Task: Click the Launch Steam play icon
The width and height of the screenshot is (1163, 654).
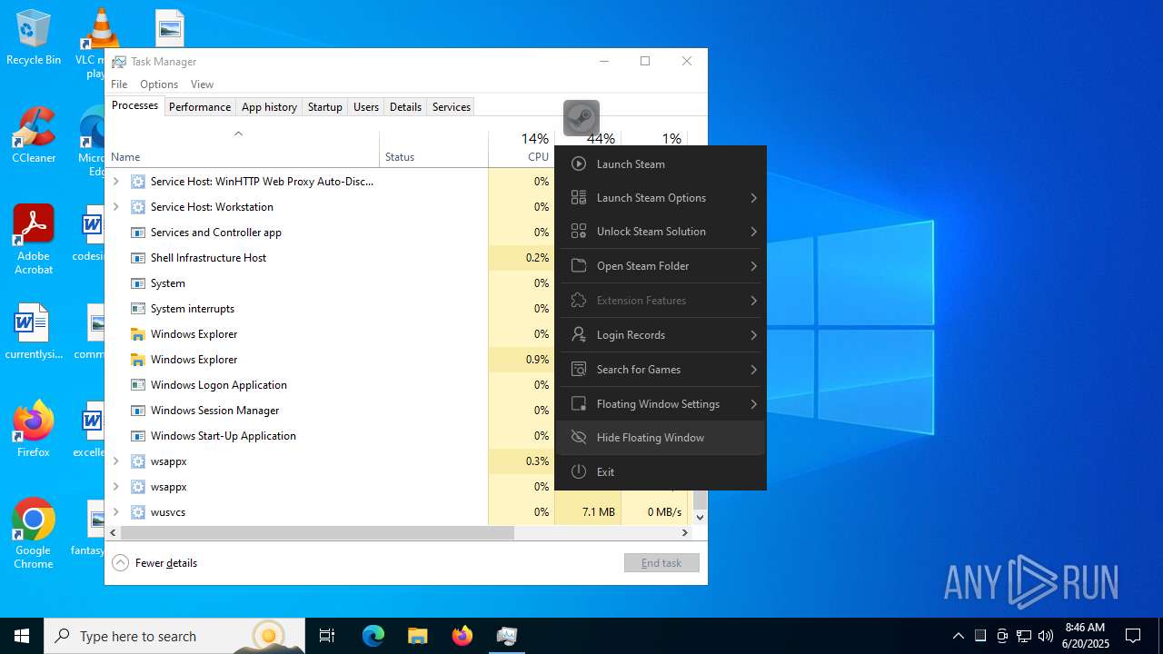Action: [x=578, y=163]
